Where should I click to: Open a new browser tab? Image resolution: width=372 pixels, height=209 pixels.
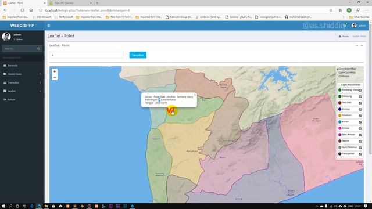point(97,3)
